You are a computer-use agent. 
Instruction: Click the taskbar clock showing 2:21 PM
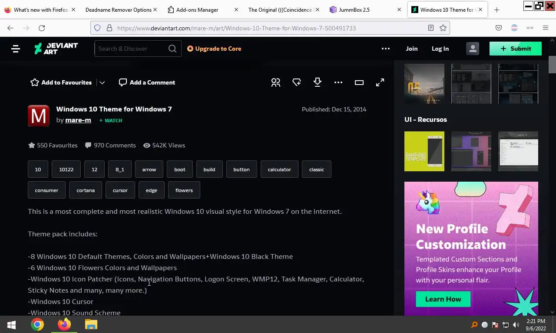point(536,325)
